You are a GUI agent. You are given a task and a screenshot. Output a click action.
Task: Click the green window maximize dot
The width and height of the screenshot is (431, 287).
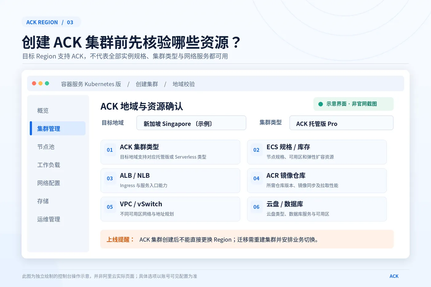click(x=47, y=83)
